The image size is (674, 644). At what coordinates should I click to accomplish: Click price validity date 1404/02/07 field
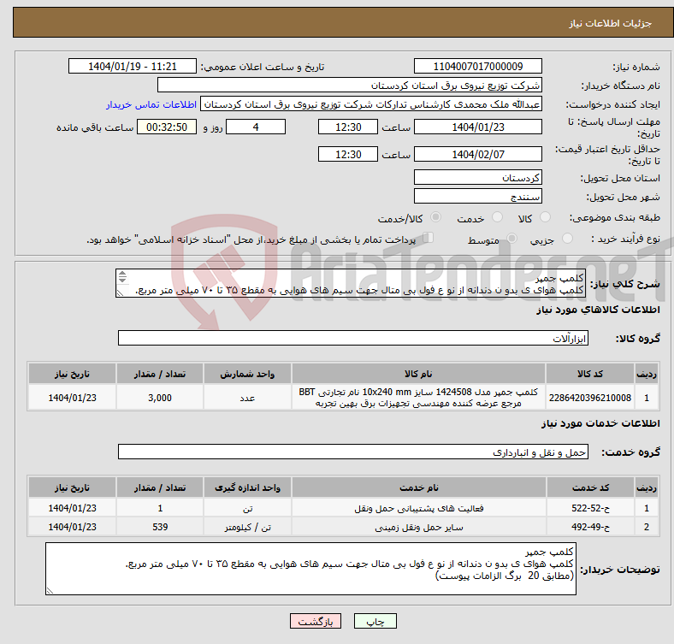(477, 154)
